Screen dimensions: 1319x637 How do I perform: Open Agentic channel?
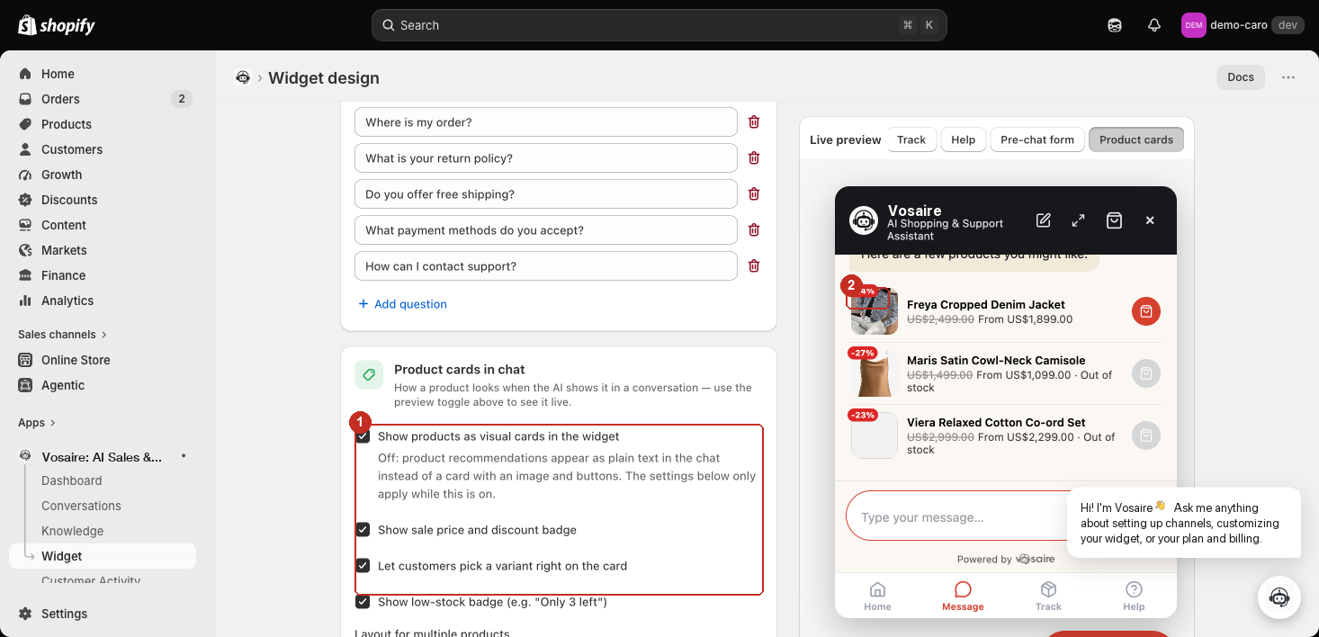[x=63, y=385]
